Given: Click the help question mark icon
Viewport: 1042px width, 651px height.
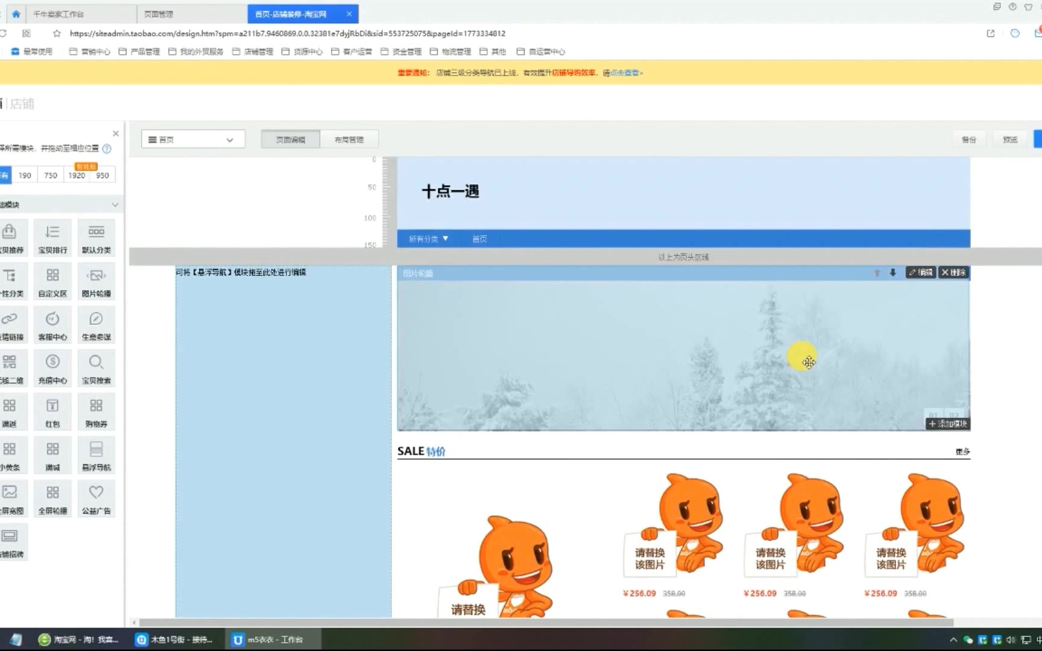Looking at the screenshot, I should click(107, 148).
